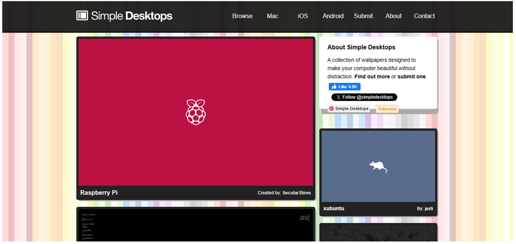Click the Find out more link

coord(372,77)
